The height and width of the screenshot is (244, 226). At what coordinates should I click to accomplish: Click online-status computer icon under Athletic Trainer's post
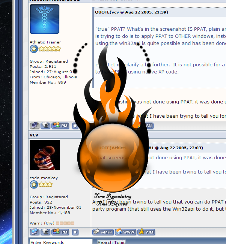click(35, 126)
